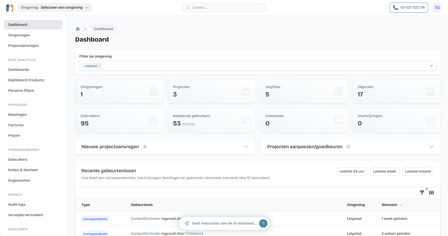The image size is (448, 236).
Task: Click the '2 weken geleden' cell
Action: pyautogui.click(x=396, y=234)
